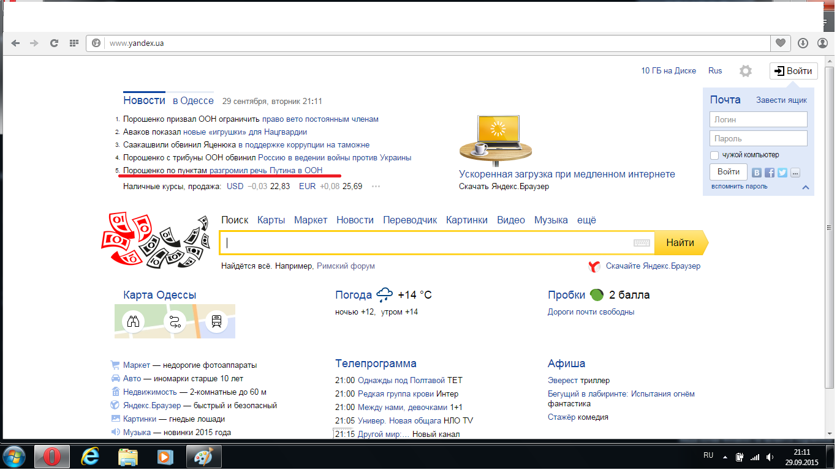Click the red Yandex Browser logo icon
This screenshot has height=470, width=837.
coord(594,266)
